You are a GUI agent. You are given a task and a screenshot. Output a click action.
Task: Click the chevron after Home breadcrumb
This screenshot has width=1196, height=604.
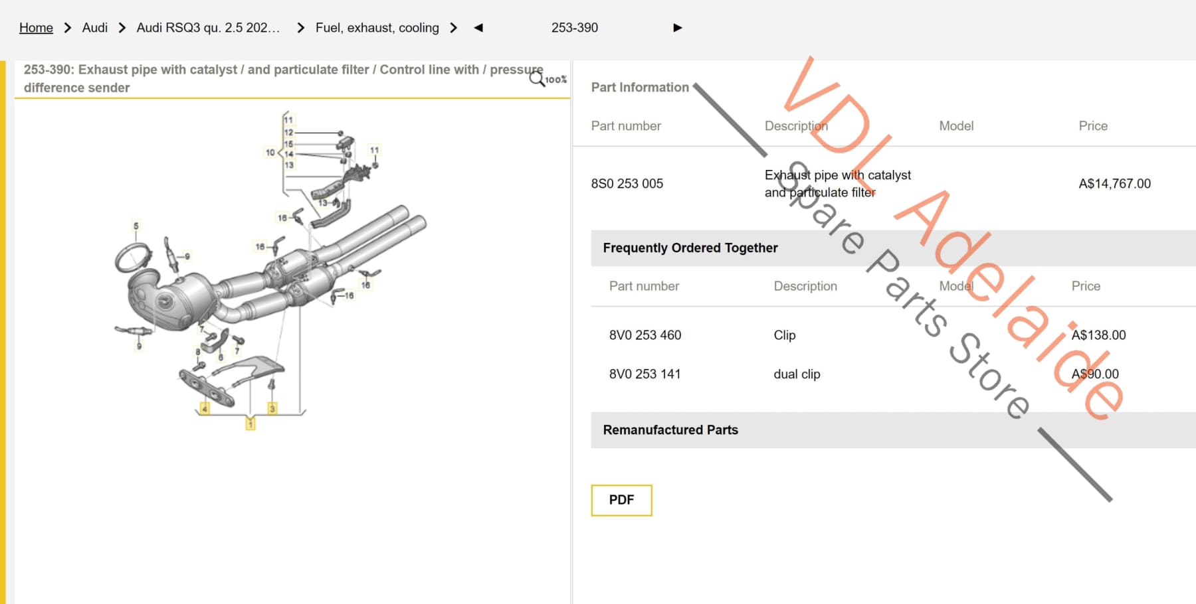(67, 28)
